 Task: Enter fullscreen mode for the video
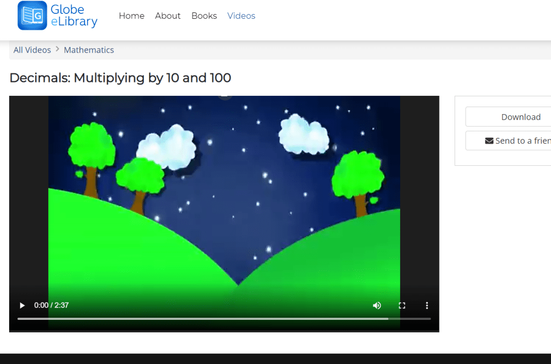click(402, 305)
